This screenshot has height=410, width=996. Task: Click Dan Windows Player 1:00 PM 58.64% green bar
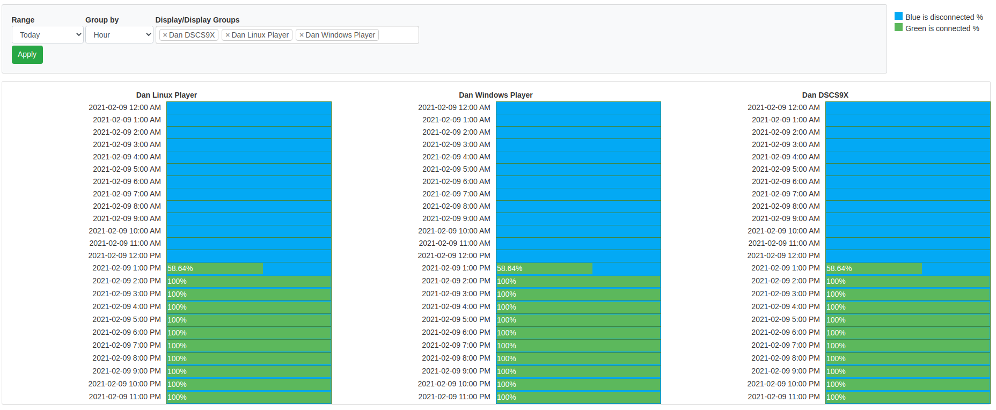pos(544,268)
